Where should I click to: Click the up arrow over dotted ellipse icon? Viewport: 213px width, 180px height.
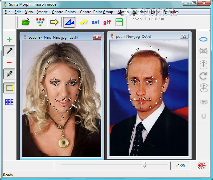(x=203, y=65)
